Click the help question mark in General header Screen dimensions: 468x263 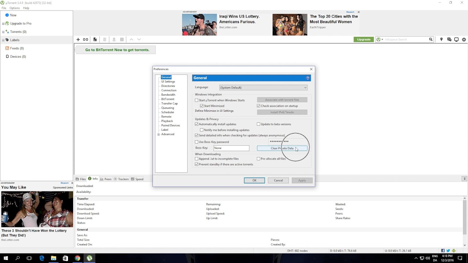point(308,78)
